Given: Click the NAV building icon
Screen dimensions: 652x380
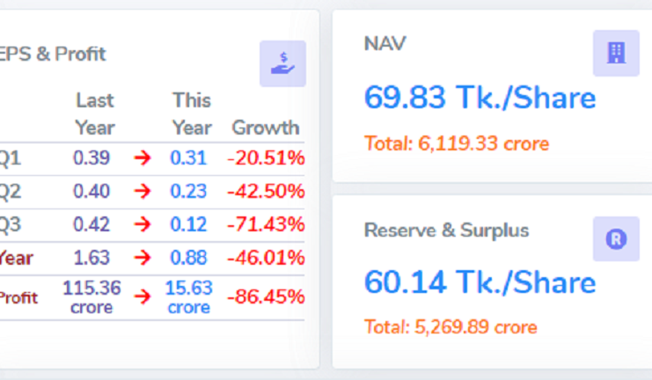Looking at the screenshot, I should pos(615,53).
